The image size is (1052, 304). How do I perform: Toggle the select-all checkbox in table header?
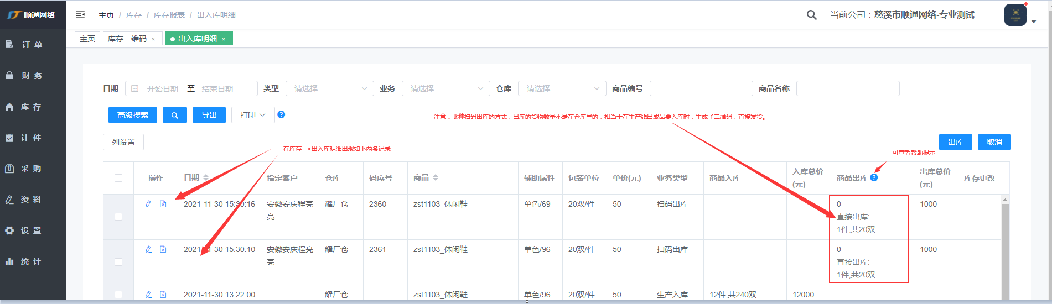click(x=118, y=178)
